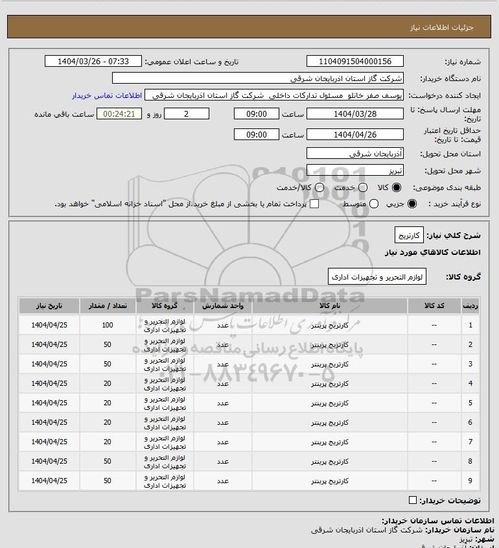Click کارتریج پرینتر in row 2
Viewport: 499px width, 548px height.
click(330, 344)
